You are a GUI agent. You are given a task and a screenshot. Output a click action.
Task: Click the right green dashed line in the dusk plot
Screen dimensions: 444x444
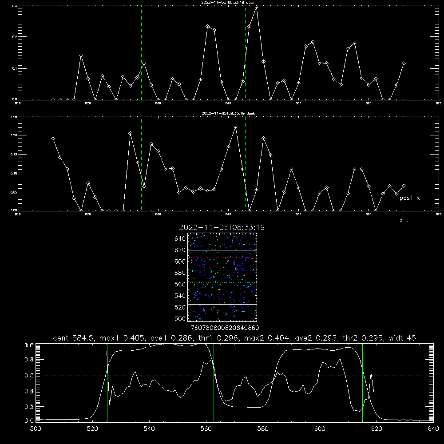coord(245,164)
